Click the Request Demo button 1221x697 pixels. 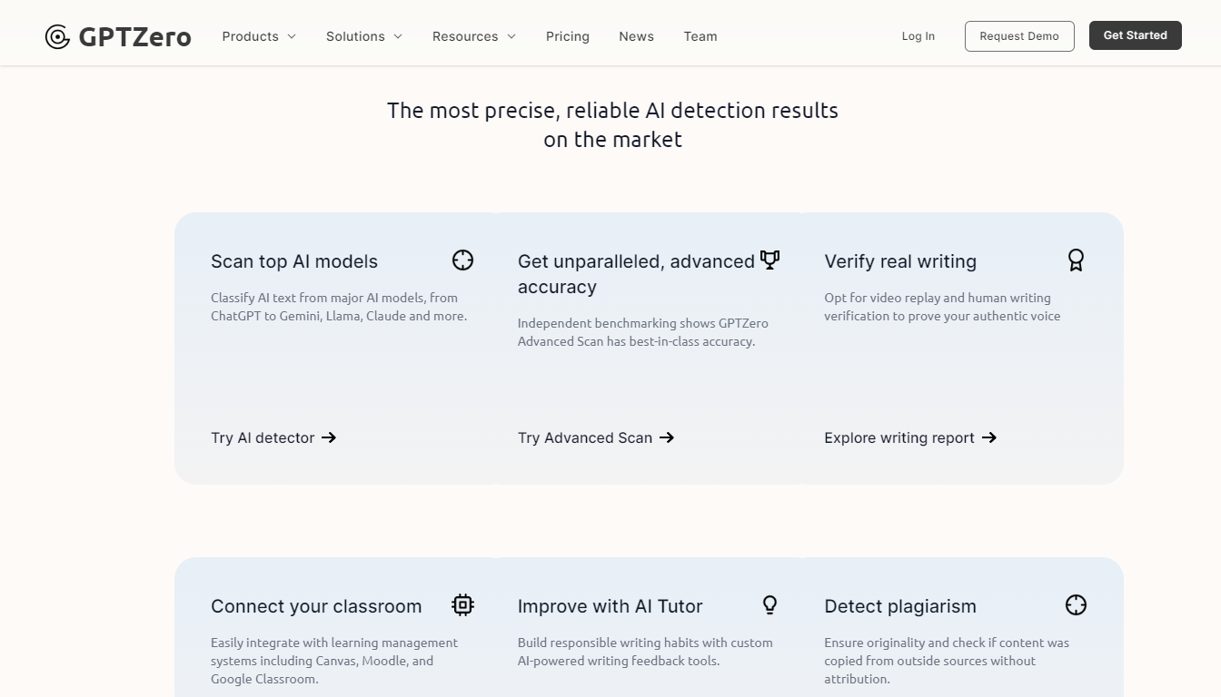(x=1019, y=36)
